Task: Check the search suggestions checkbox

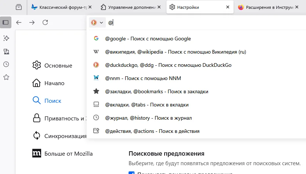Action: 132,173
